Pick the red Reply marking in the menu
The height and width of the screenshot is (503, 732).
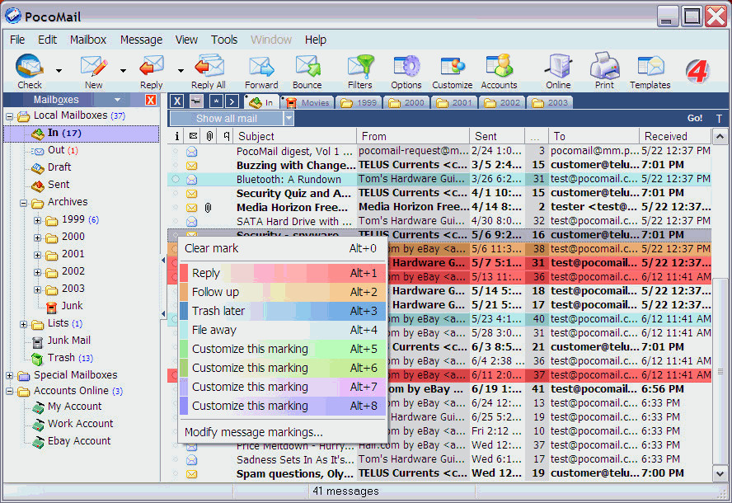click(283, 273)
